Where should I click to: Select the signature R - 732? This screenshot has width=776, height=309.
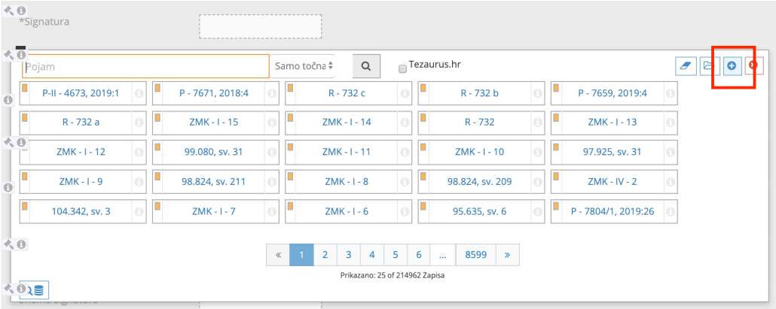(480, 123)
